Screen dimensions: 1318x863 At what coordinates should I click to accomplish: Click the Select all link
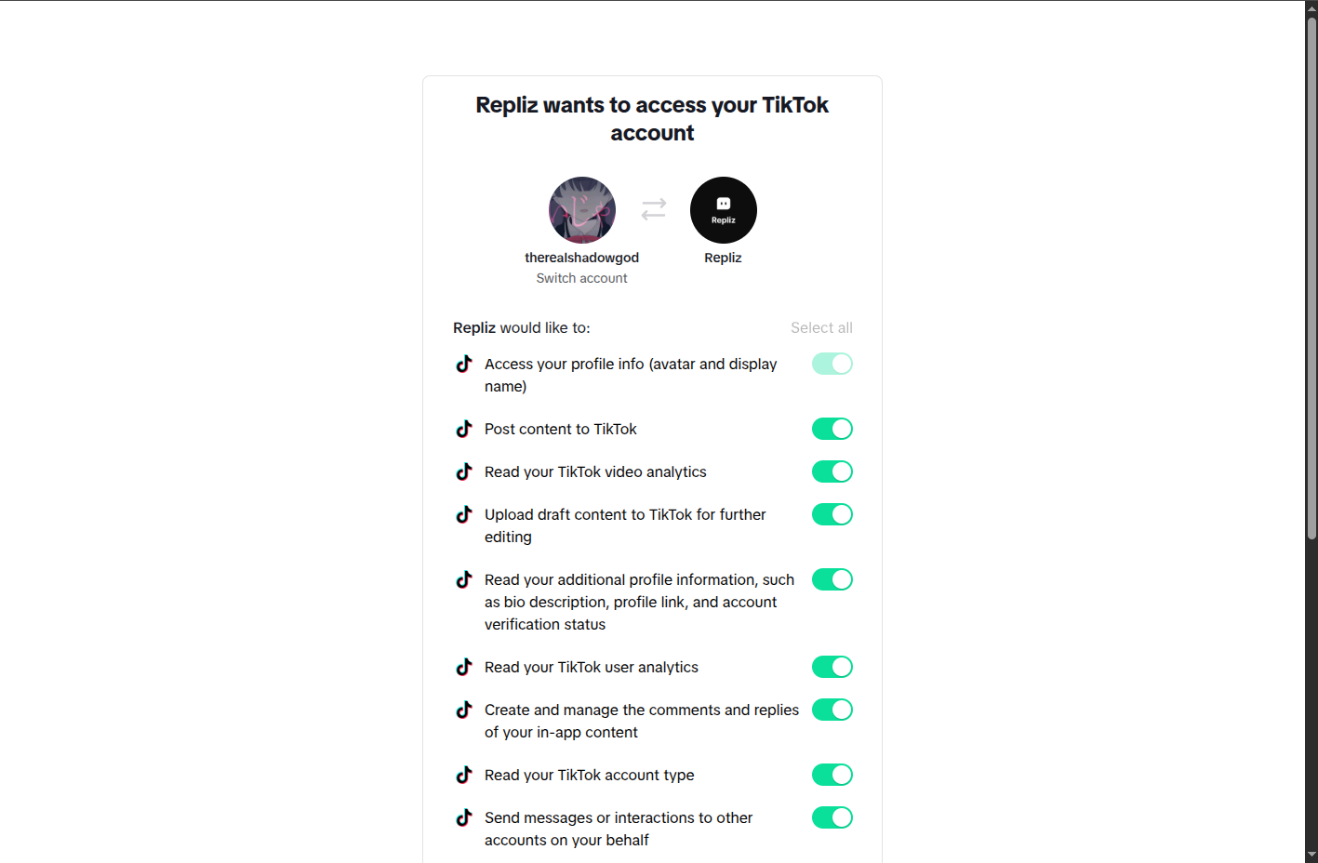pyautogui.click(x=821, y=327)
